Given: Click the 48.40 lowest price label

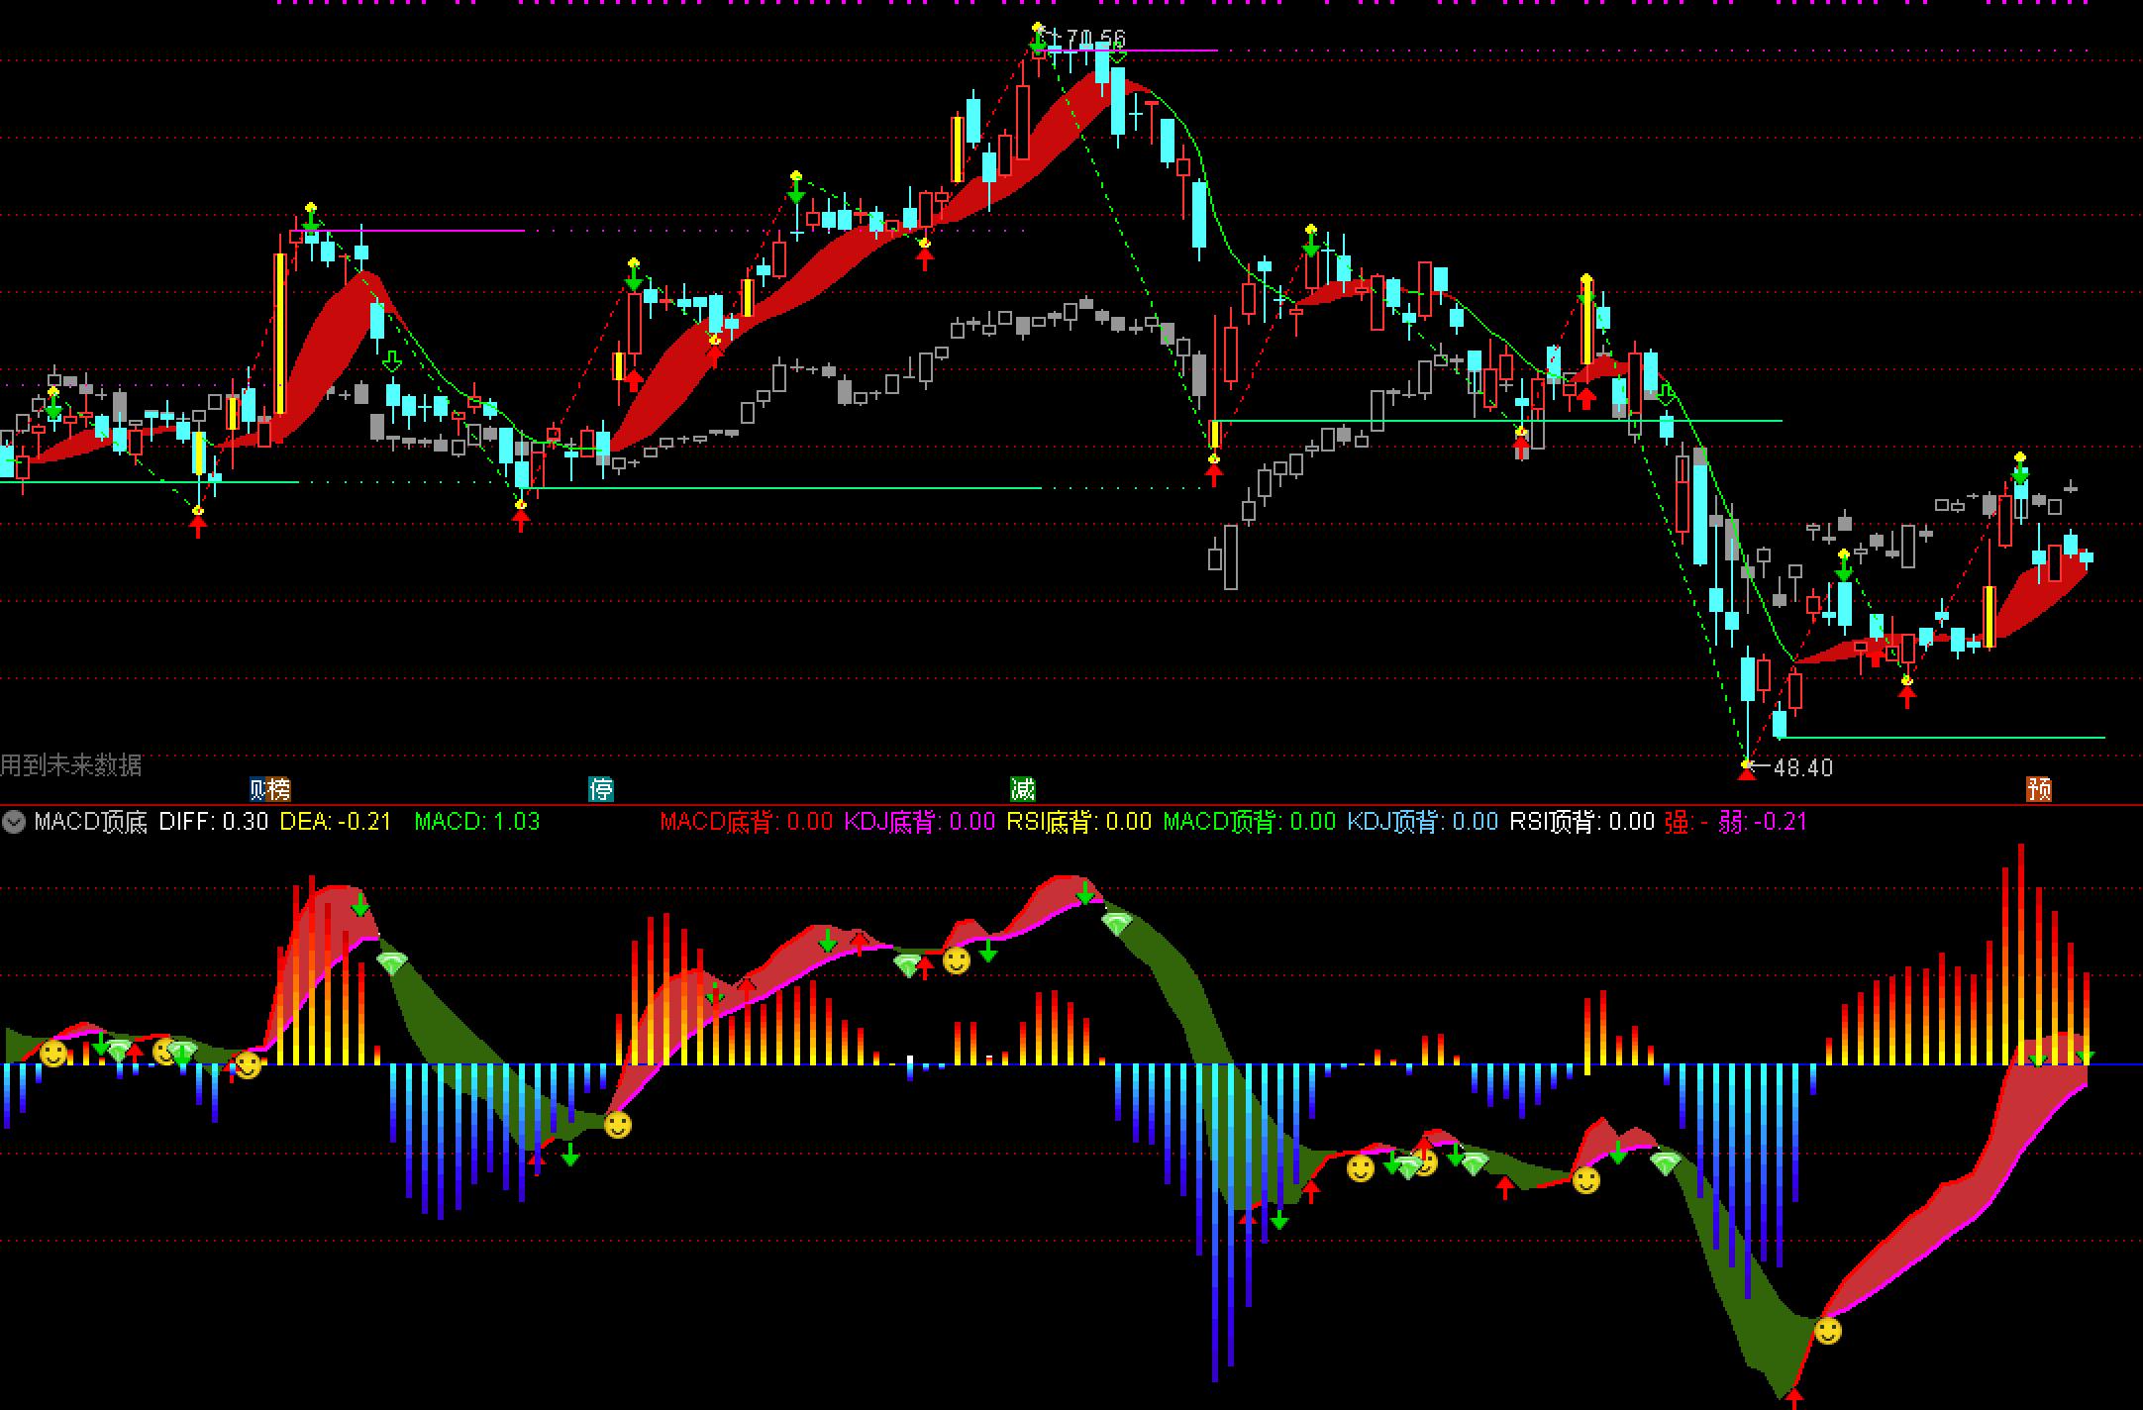Looking at the screenshot, I should click(x=1803, y=767).
